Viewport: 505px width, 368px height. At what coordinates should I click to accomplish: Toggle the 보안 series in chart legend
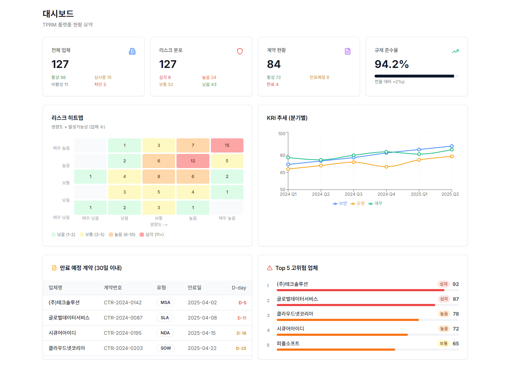pyautogui.click(x=340, y=203)
